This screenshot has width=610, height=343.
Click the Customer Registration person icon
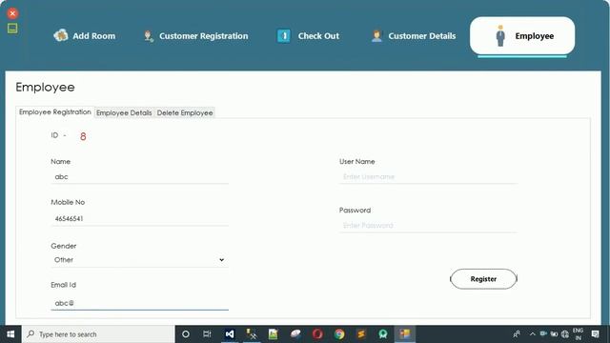click(x=149, y=36)
